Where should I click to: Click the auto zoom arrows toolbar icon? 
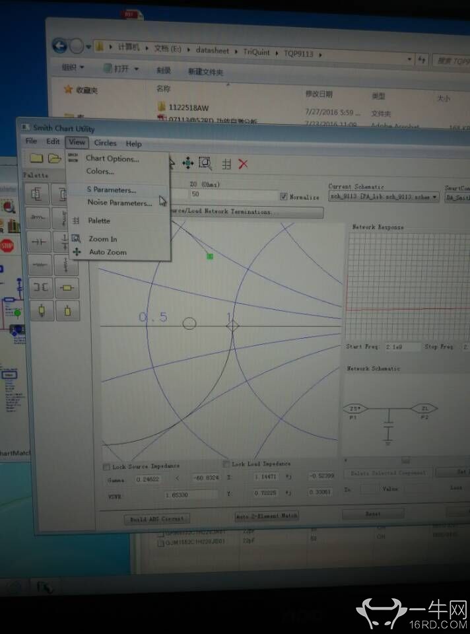188,163
